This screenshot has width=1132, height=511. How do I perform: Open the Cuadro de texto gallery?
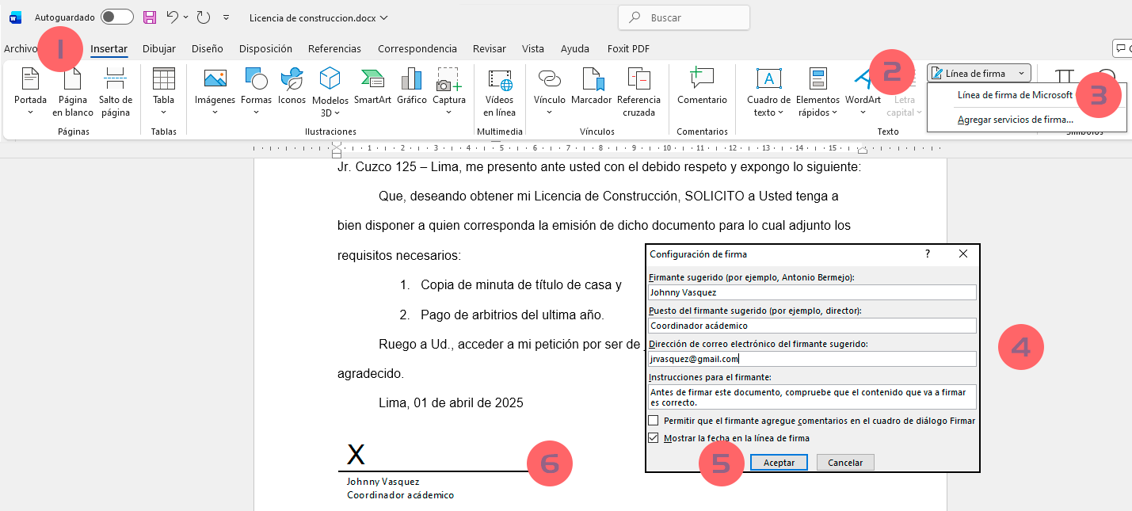pos(769,92)
